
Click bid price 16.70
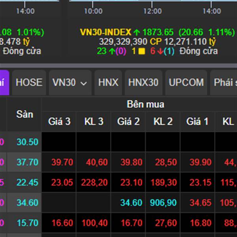point(132,223)
